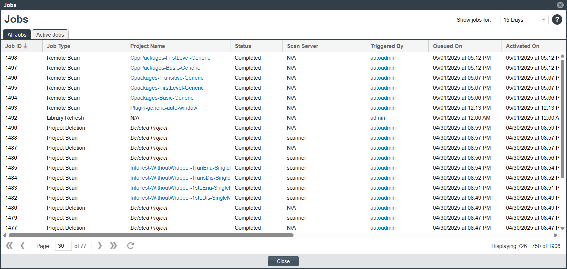Jump to the last page of jobs
Screen dimensions: 567x269
(114, 246)
